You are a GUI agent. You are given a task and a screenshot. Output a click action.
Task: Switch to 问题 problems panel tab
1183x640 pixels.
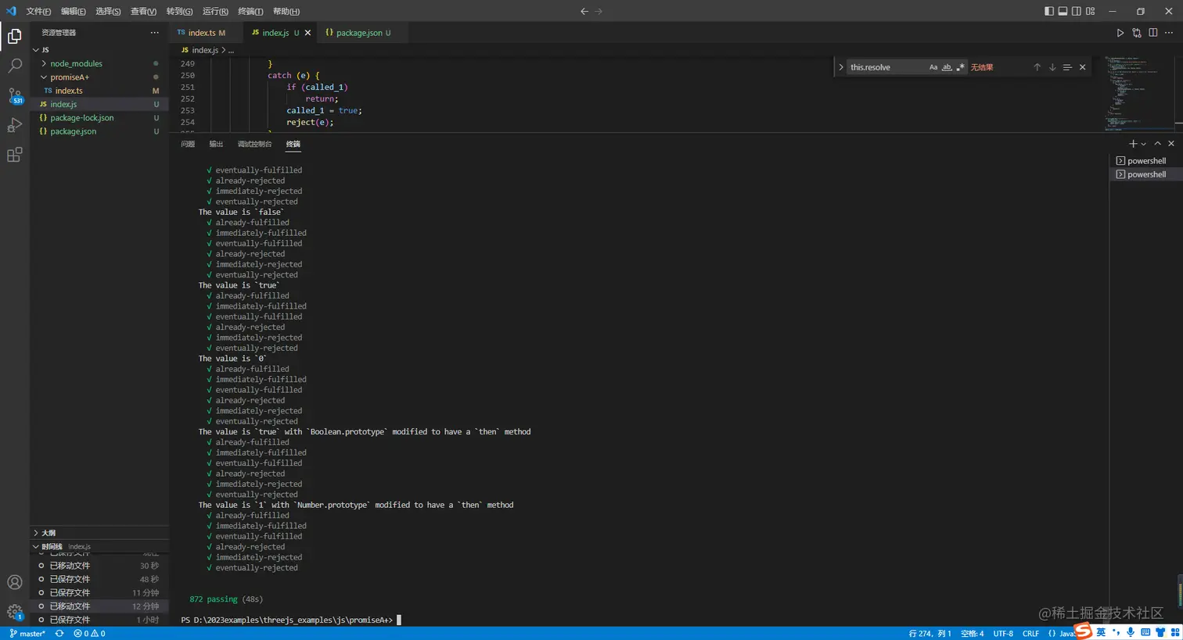(x=188, y=144)
